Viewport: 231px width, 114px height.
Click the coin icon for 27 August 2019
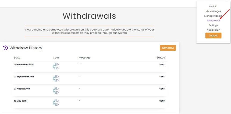pyautogui.click(x=56, y=90)
